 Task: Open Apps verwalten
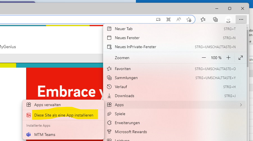47,105
